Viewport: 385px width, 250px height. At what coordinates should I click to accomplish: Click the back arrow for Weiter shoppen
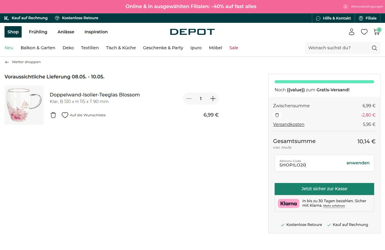[7, 62]
